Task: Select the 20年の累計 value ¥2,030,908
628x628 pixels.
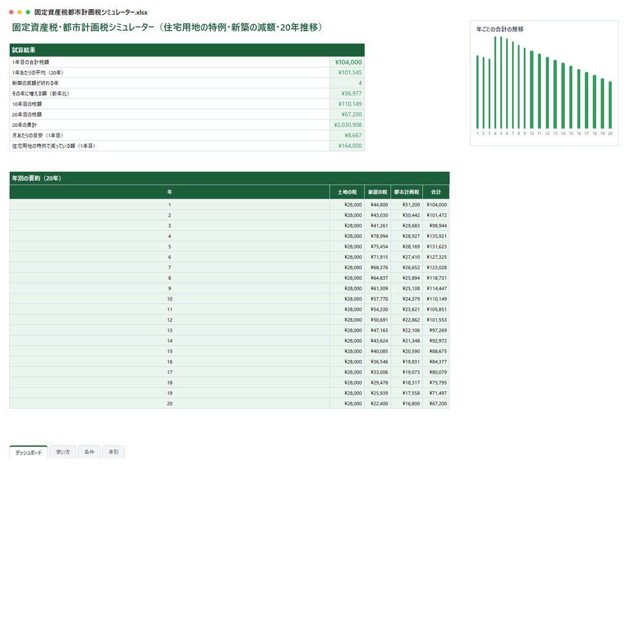Action: (x=347, y=124)
